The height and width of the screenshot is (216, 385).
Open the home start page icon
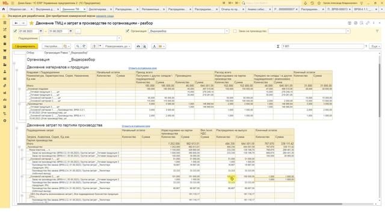4,9
